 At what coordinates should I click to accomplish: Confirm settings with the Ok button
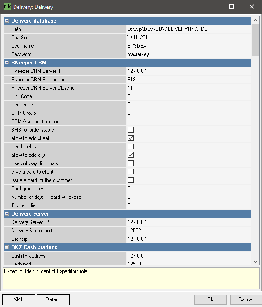pyautogui.click(x=210, y=299)
